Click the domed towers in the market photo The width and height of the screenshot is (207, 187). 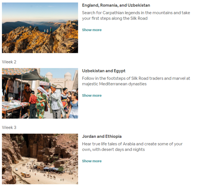click(59, 76)
